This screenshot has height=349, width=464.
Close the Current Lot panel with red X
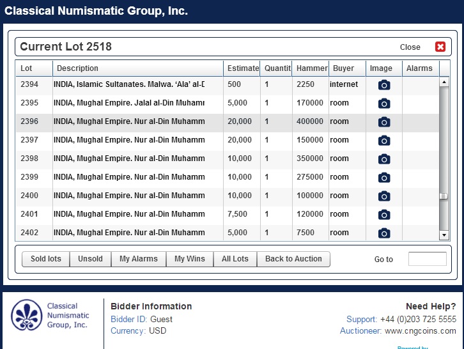(440, 47)
